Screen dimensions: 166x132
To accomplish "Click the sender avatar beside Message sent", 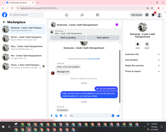I will point(52,73).
